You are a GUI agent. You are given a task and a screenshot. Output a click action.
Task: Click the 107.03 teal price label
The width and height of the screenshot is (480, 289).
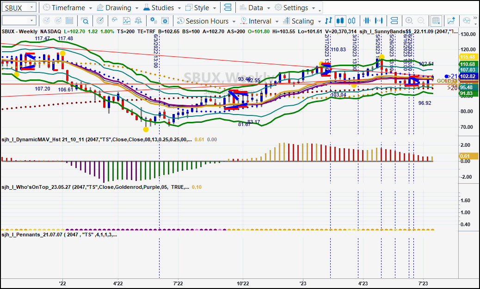pos(468,70)
